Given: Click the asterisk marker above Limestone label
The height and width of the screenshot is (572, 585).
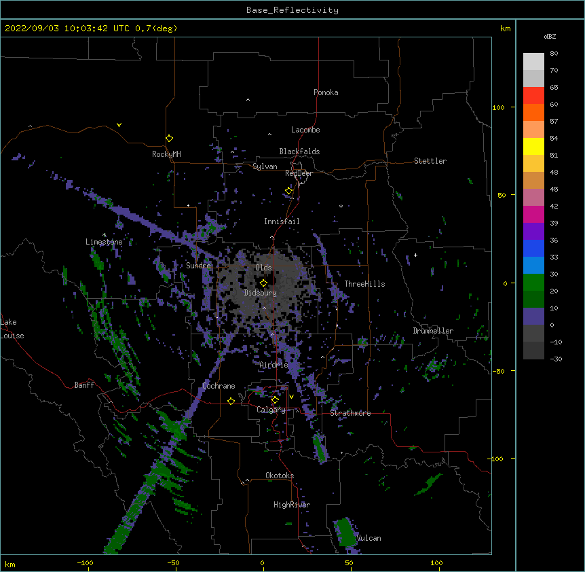Looking at the screenshot, I should coord(104,235).
